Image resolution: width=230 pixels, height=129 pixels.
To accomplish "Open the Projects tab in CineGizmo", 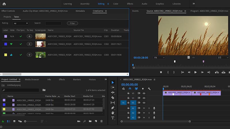I will (x=7, y=17).
